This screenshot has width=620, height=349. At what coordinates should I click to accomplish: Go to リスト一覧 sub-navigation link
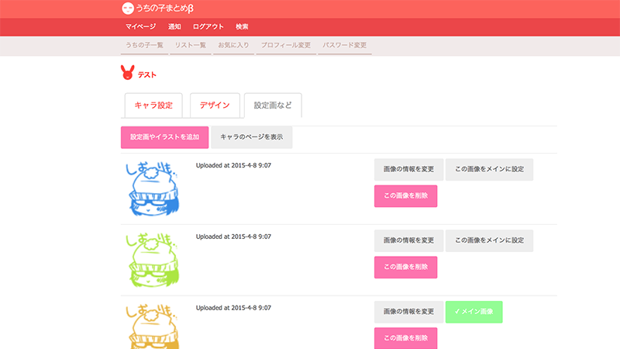(190, 45)
